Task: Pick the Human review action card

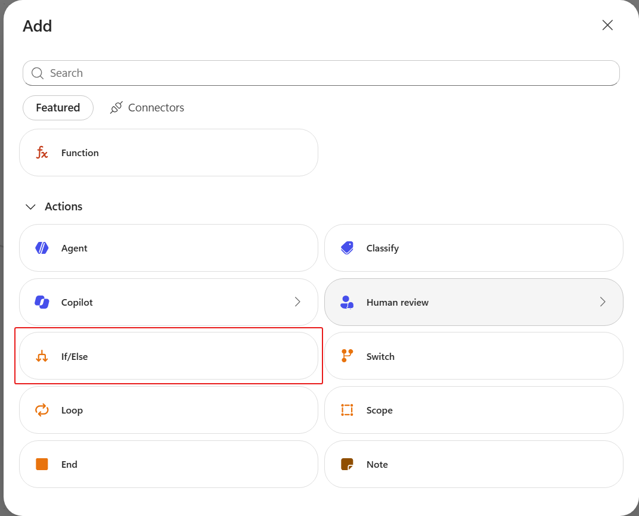Action: coord(474,302)
